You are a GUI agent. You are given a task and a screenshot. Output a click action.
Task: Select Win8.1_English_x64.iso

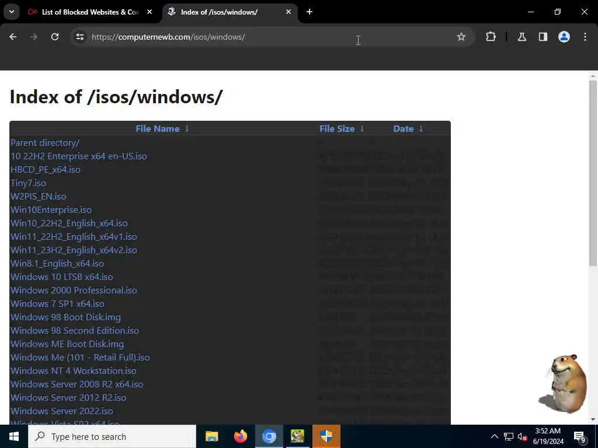tap(57, 264)
